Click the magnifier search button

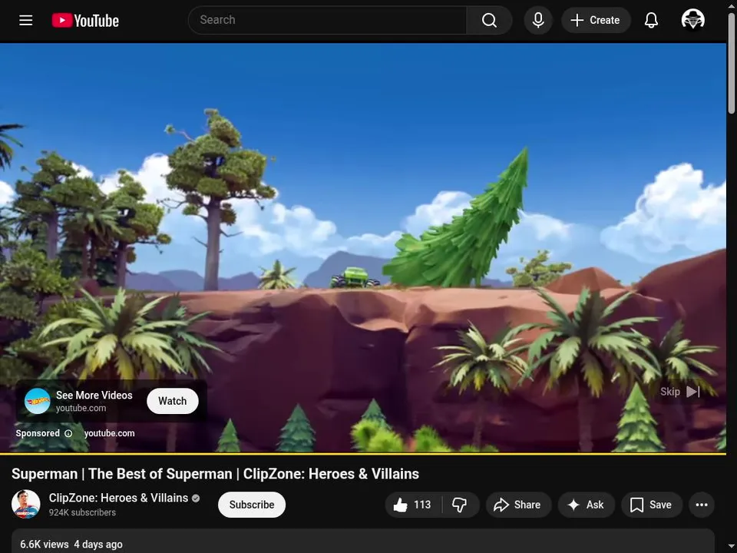point(489,20)
